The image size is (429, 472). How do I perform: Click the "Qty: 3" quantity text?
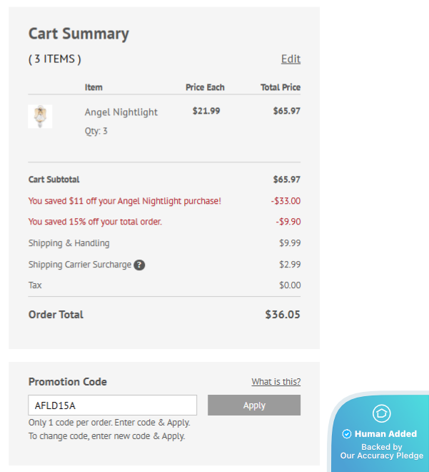click(x=96, y=131)
